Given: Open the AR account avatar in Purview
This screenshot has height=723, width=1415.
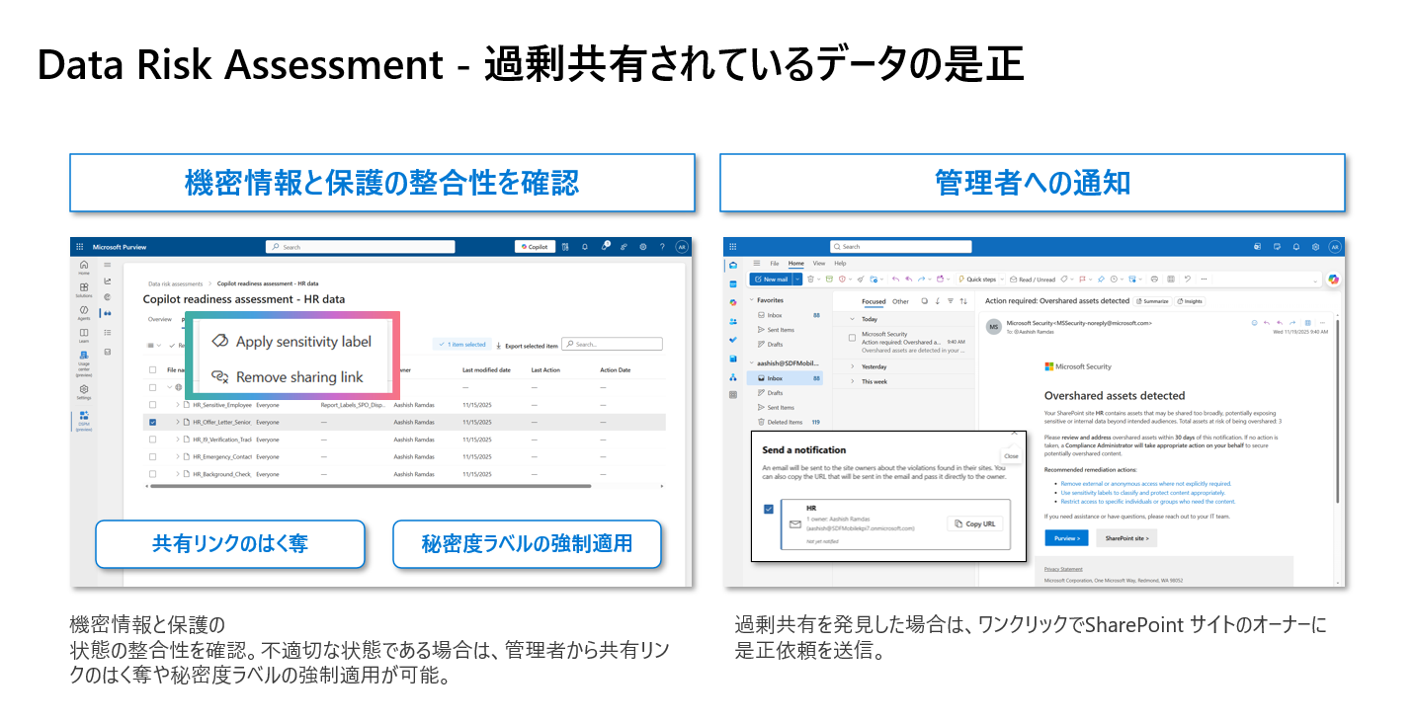Looking at the screenshot, I should (681, 247).
